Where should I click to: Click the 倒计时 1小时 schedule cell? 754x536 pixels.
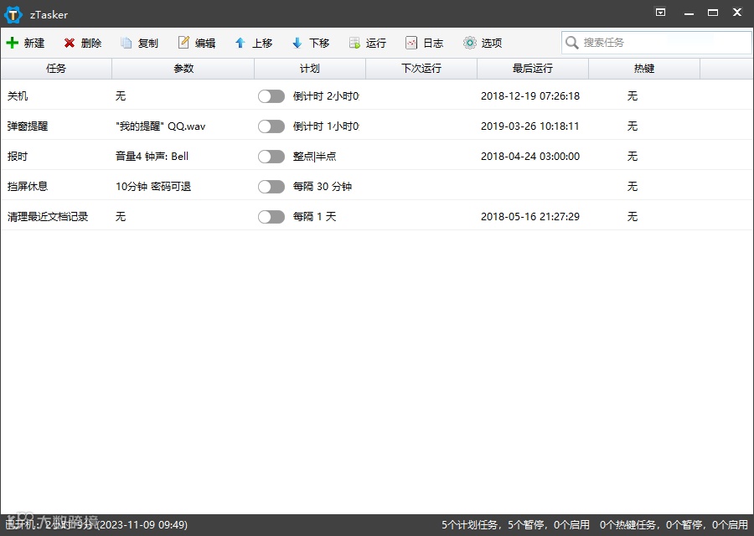326,126
